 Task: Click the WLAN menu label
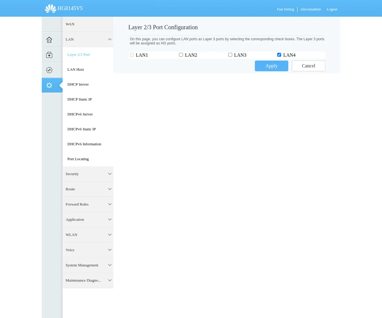click(x=72, y=235)
